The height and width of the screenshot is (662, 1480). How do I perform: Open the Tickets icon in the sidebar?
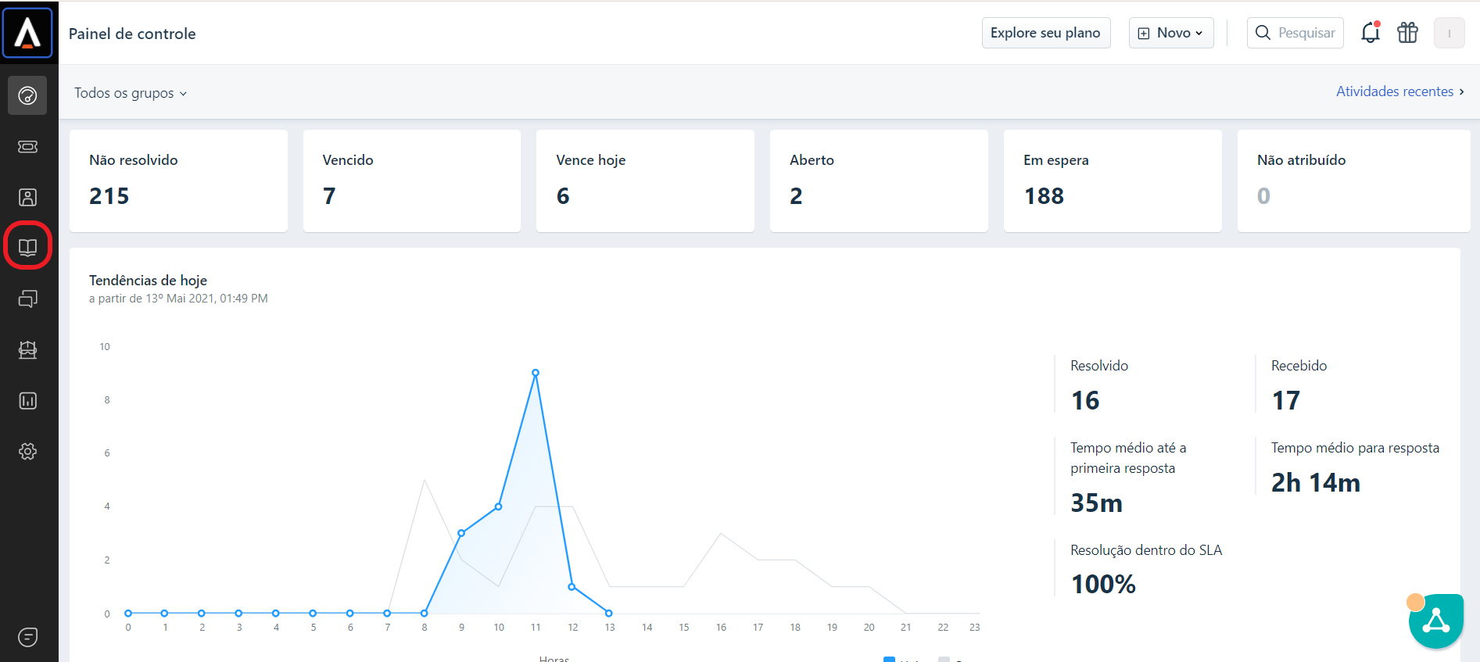27,147
